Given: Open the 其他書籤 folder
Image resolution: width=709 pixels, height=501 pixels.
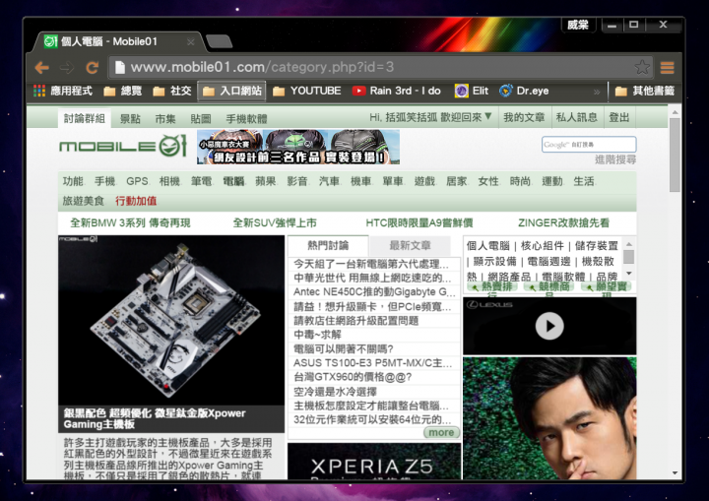Looking at the screenshot, I should point(645,91).
